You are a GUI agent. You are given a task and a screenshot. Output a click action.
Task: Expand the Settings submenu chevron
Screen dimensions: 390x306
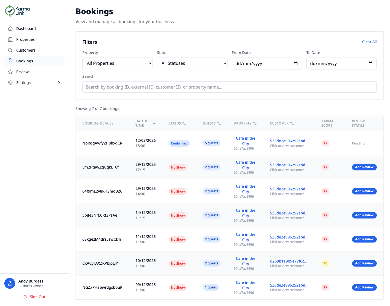pyautogui.click(x=59, y=83)
